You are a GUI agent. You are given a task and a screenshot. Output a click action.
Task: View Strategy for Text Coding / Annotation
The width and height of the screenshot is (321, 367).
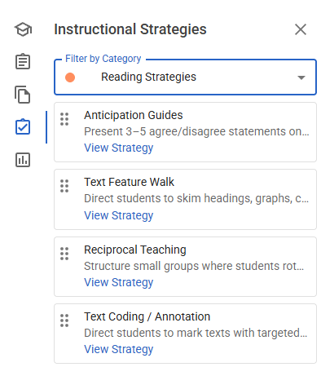[x=119, y=349]
